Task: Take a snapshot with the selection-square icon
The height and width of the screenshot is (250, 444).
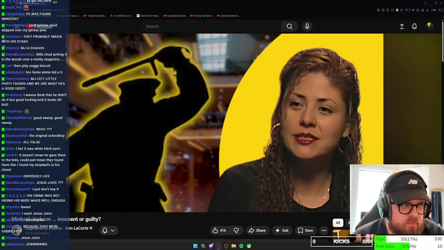Action: (x=392, y=10)
